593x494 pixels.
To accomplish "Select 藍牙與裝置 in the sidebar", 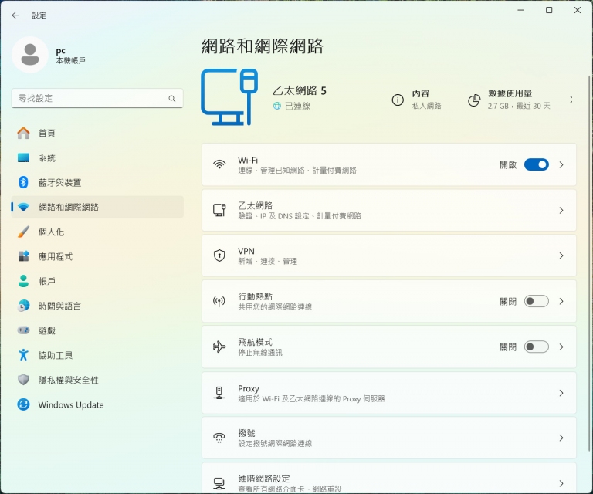I will pos(97,182).
